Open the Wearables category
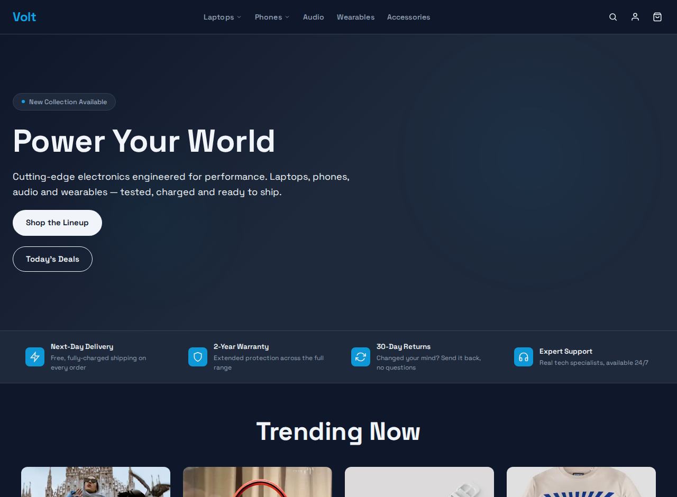The height and width of the screenshot is (497, 677). 355,17
